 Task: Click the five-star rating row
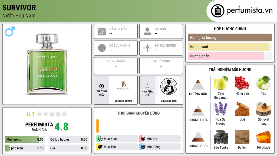52,114
